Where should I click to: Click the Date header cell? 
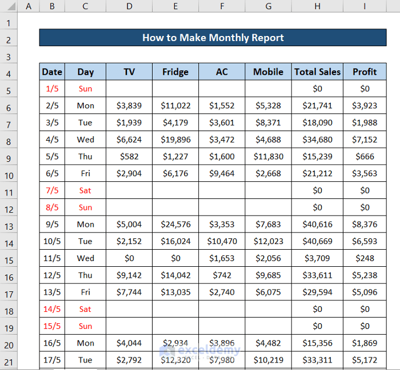[x=52, y=72]
